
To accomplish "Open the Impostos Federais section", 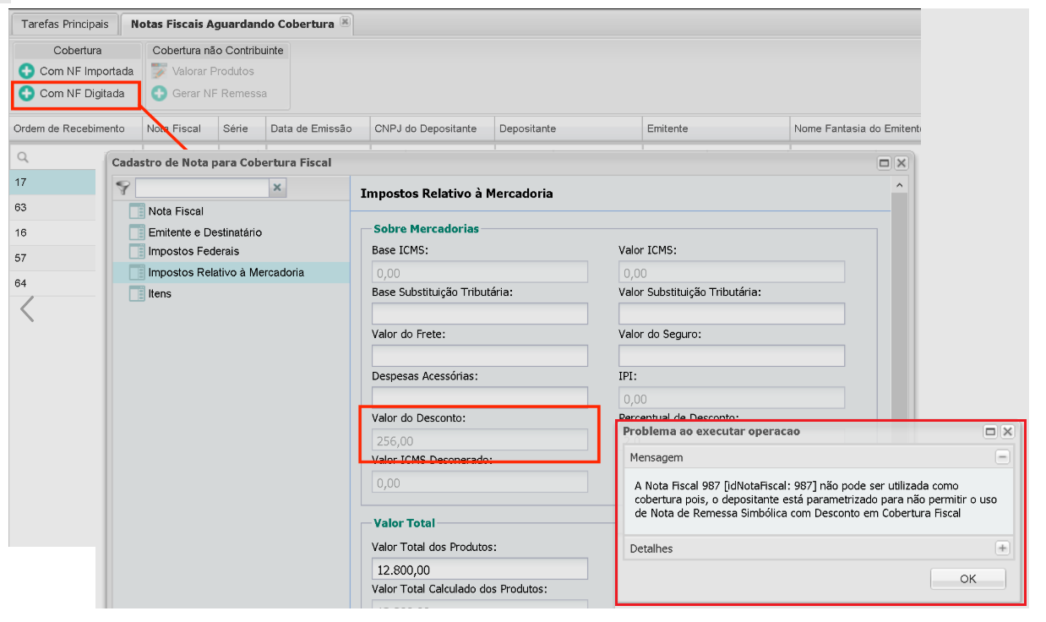I will pyautogui.click(x=193, y=251).
